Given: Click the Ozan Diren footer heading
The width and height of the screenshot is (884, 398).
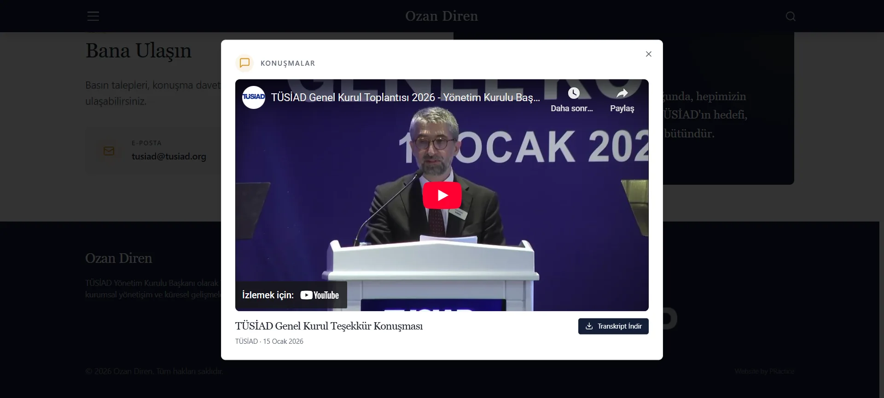Looking at the screenshot, I should coord(119,258).
